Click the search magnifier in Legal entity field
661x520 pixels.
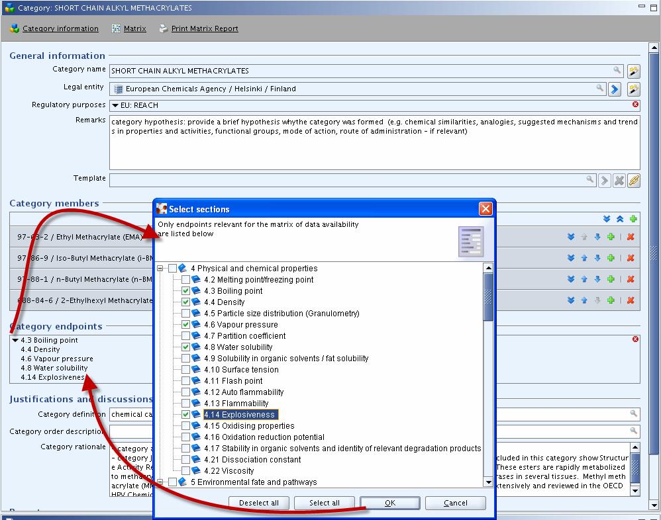[x=600, y=88]
